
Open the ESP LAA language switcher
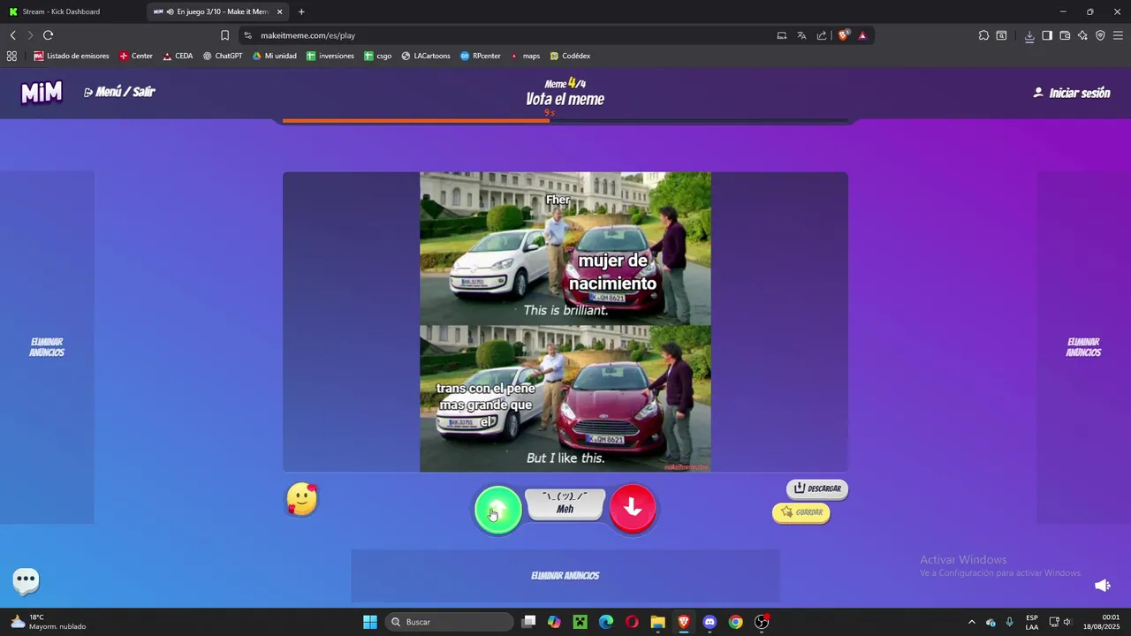coord(1032,622)
